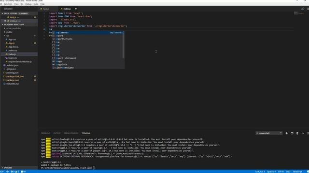309x173 pixels.
Task: Open logo.svg in the file tree
Action: 13,58
